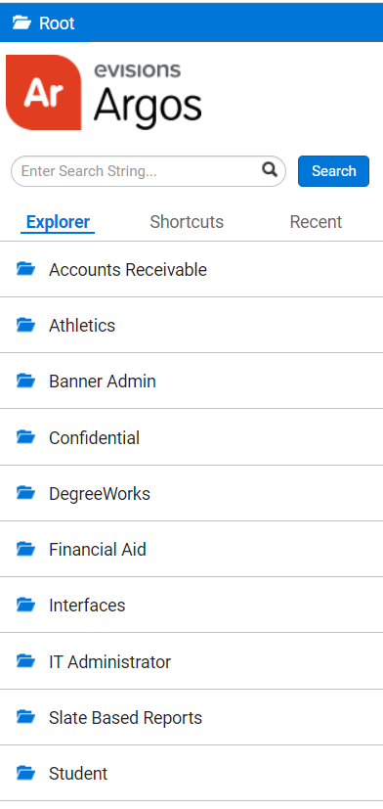Click the Accounts Receivable folder icon
This screenshot has height=809, width=383.
pyautogui.click(x=25, y=269)
